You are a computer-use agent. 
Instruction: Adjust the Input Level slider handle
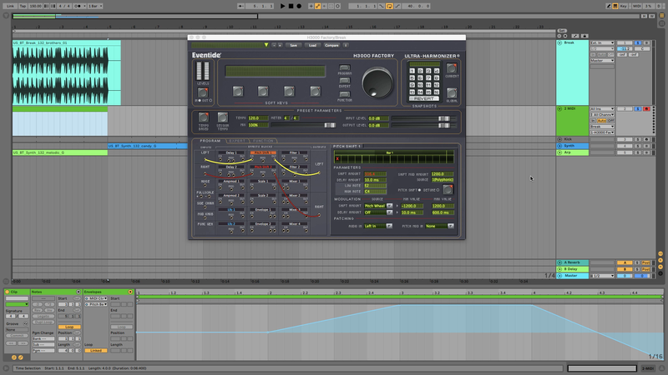[443, 118]
